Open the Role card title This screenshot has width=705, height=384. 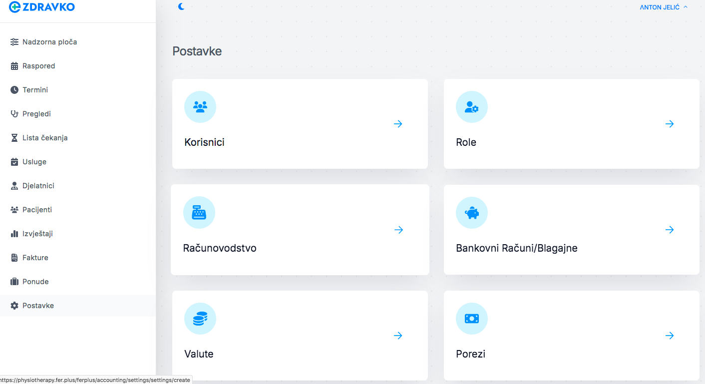[466, 142]
